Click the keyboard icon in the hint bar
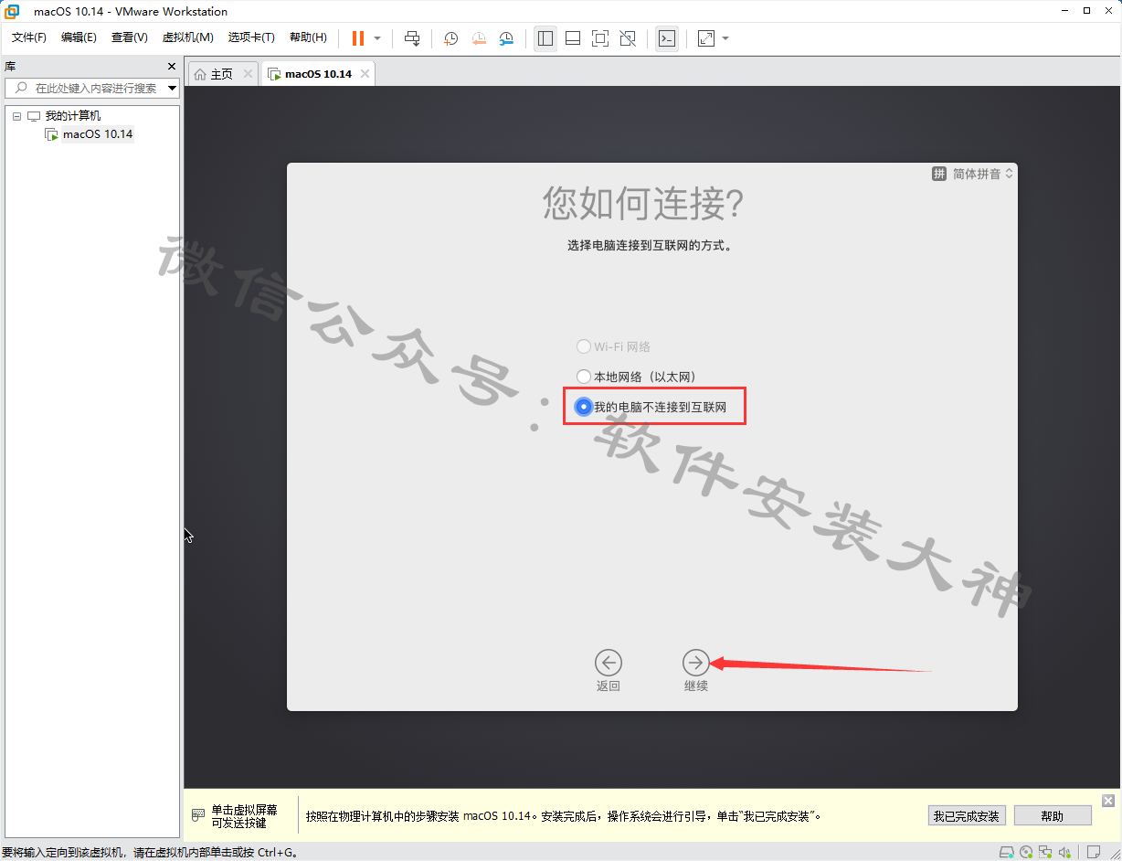The image size is (1122, 861). click(197, 815)
